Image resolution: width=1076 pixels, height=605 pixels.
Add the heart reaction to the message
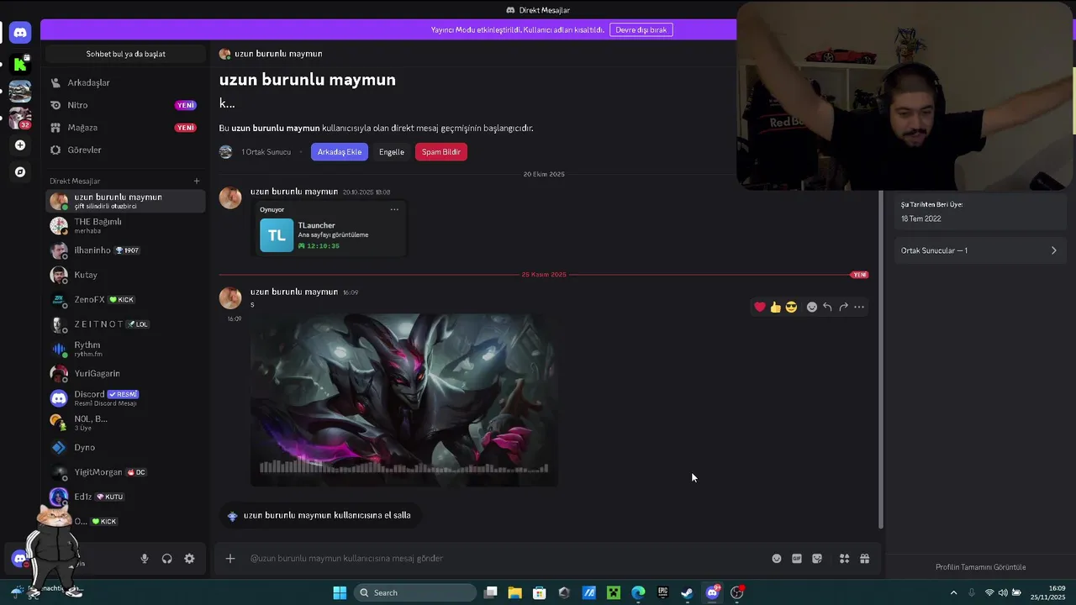[x=760, y=307]
